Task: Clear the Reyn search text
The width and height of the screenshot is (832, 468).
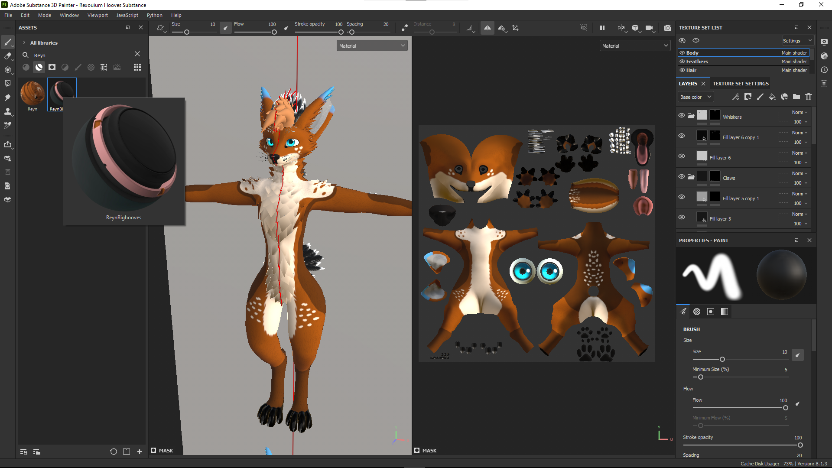Action: tap(137, 54)
